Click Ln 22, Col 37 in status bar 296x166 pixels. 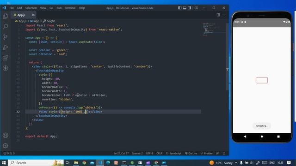coord(121,153)
